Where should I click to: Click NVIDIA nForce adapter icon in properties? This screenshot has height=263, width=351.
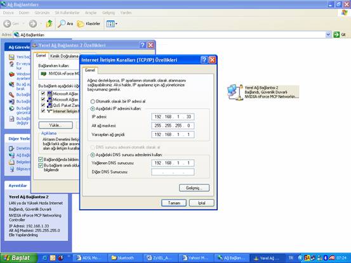click(x=44, y=74)
